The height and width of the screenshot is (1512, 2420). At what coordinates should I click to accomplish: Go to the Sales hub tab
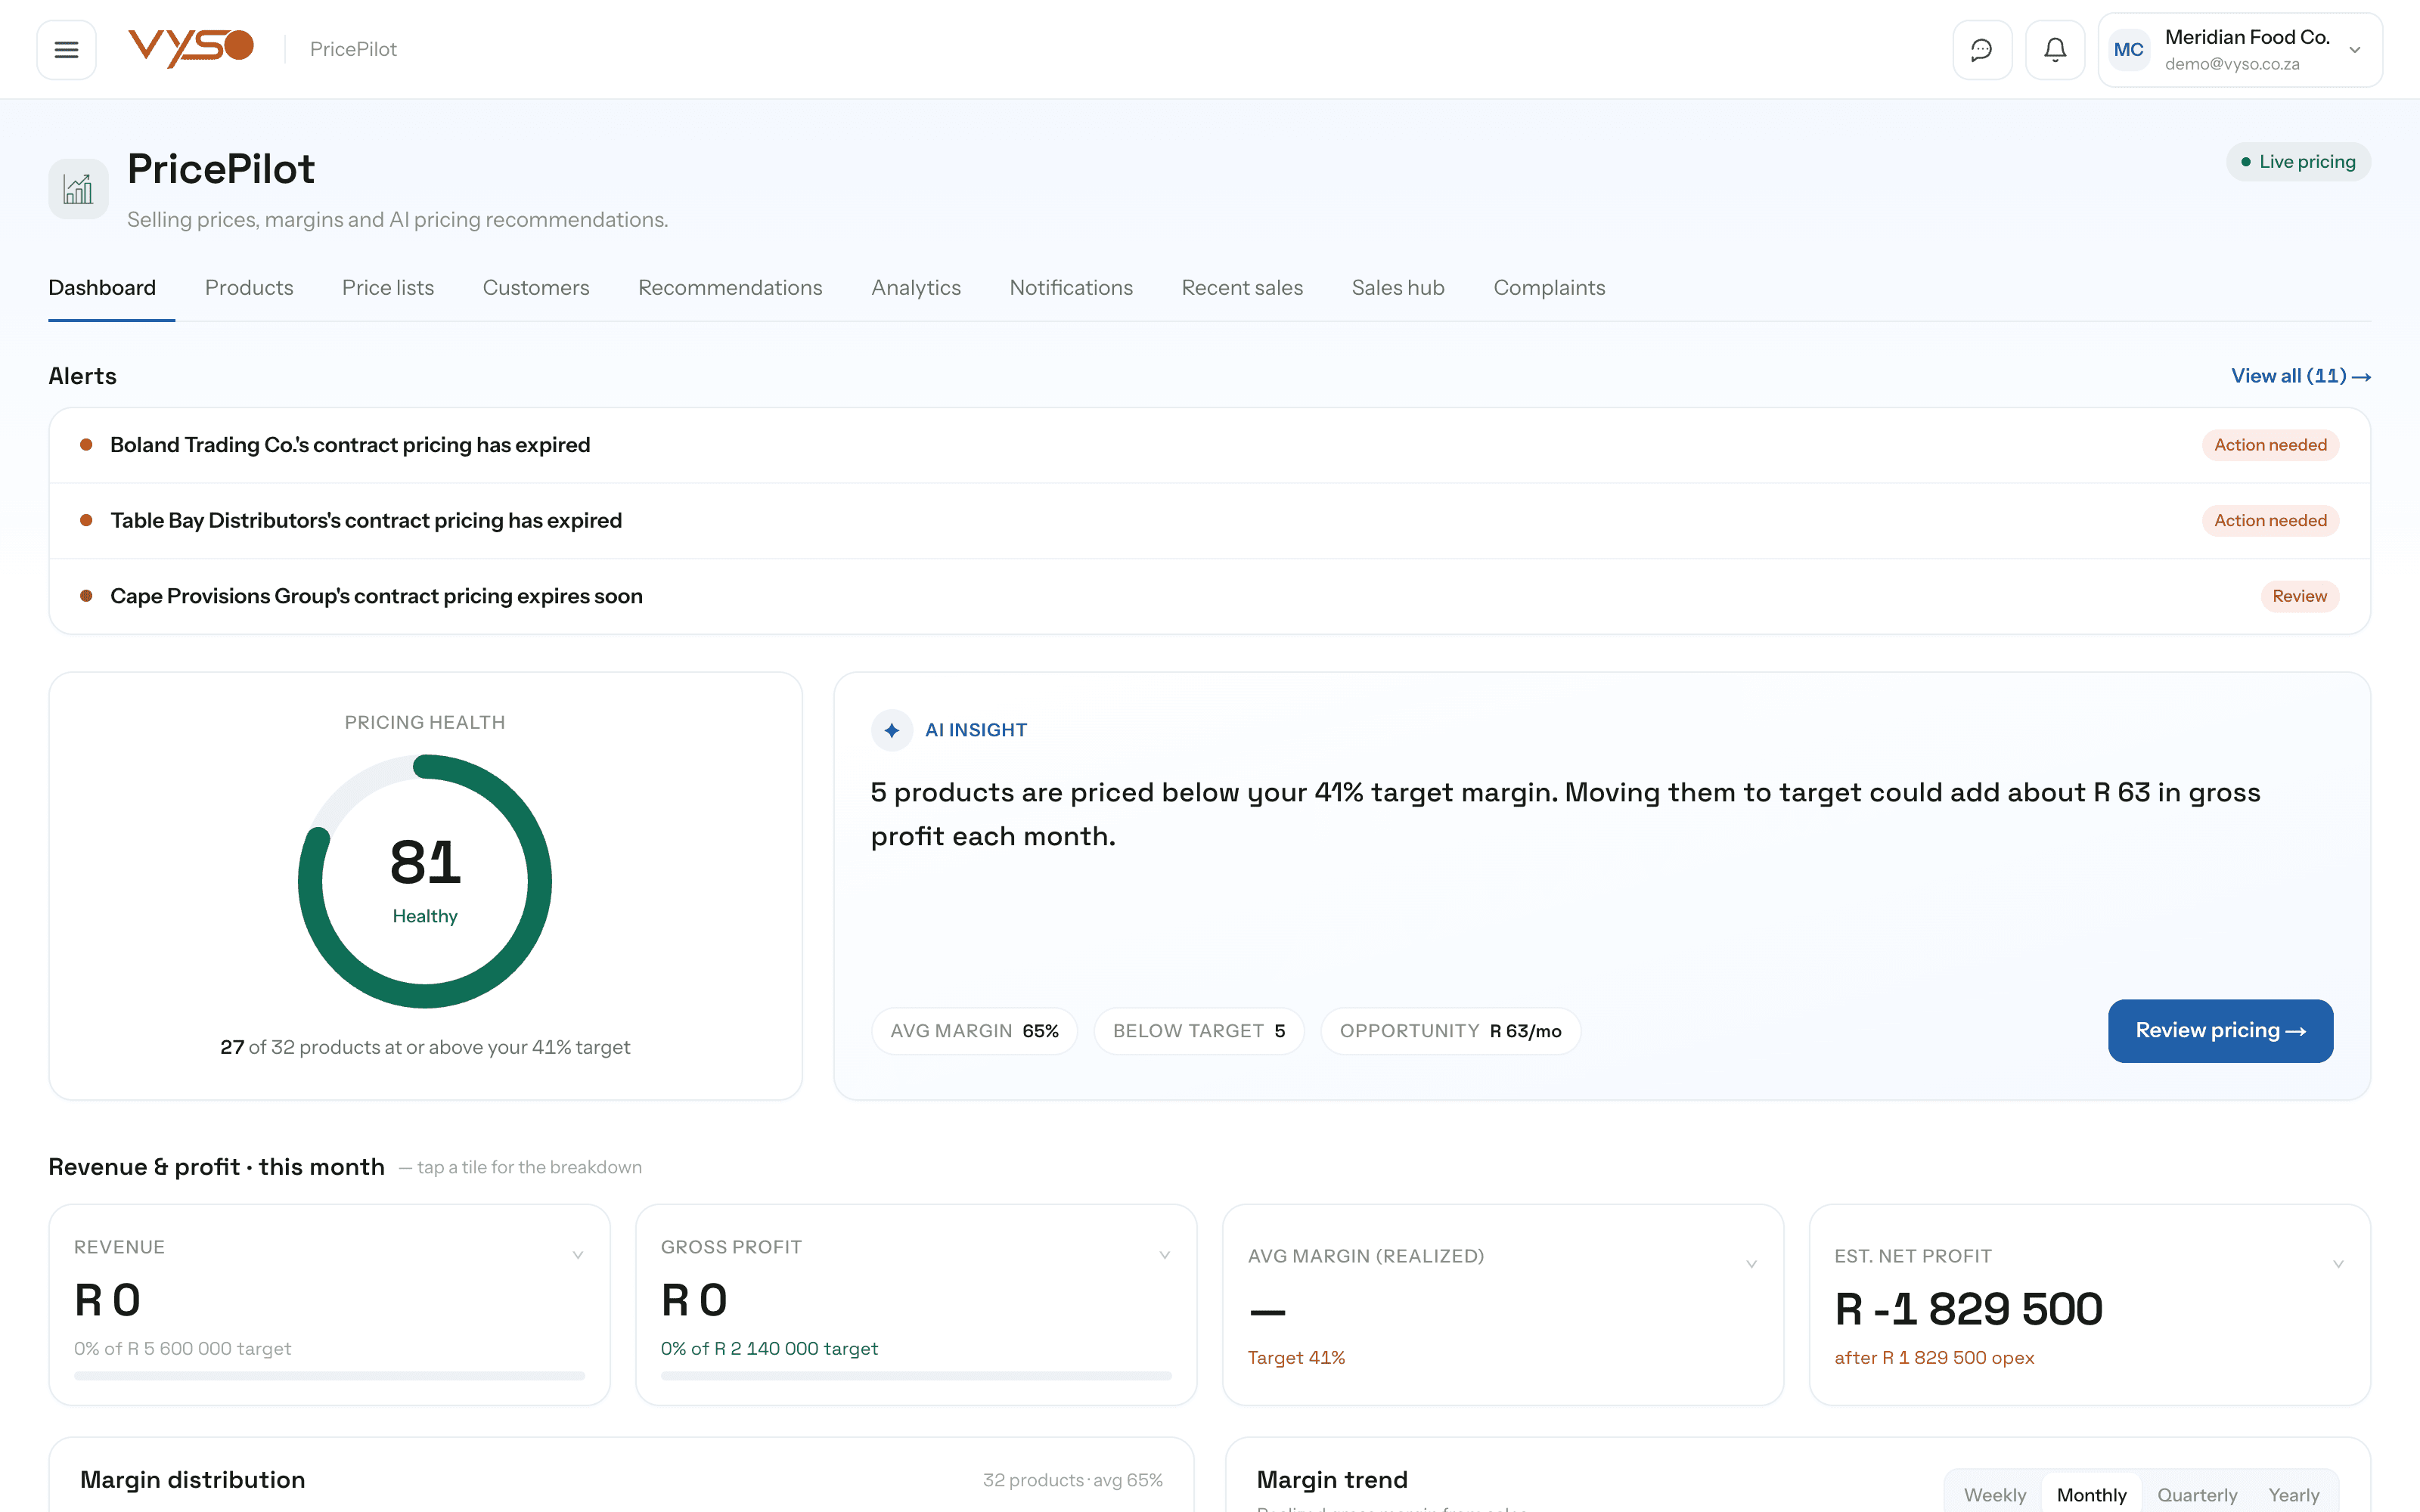tap(1398, 288)
